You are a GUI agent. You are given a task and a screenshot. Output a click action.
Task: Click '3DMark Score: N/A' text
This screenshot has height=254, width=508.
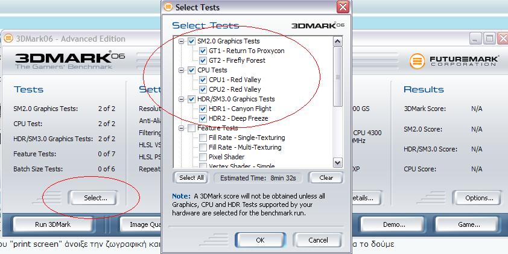coord(443,109)
